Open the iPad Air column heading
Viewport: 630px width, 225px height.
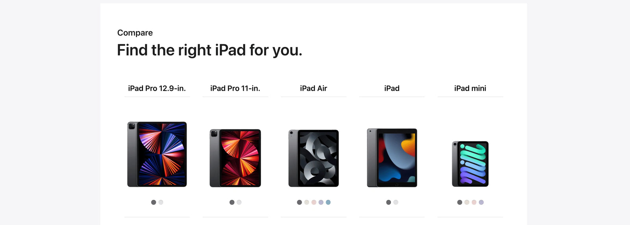tap(313, 88)
